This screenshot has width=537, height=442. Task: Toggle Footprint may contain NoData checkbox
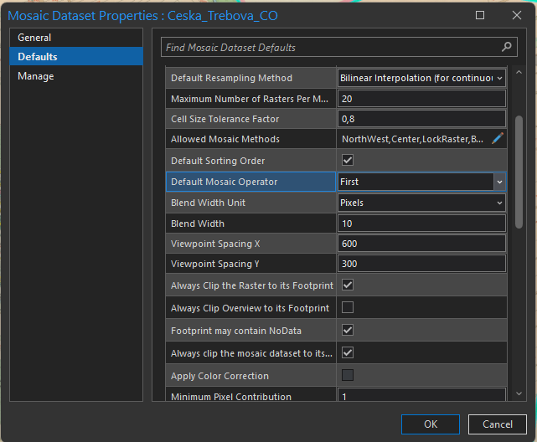point(348,330)
